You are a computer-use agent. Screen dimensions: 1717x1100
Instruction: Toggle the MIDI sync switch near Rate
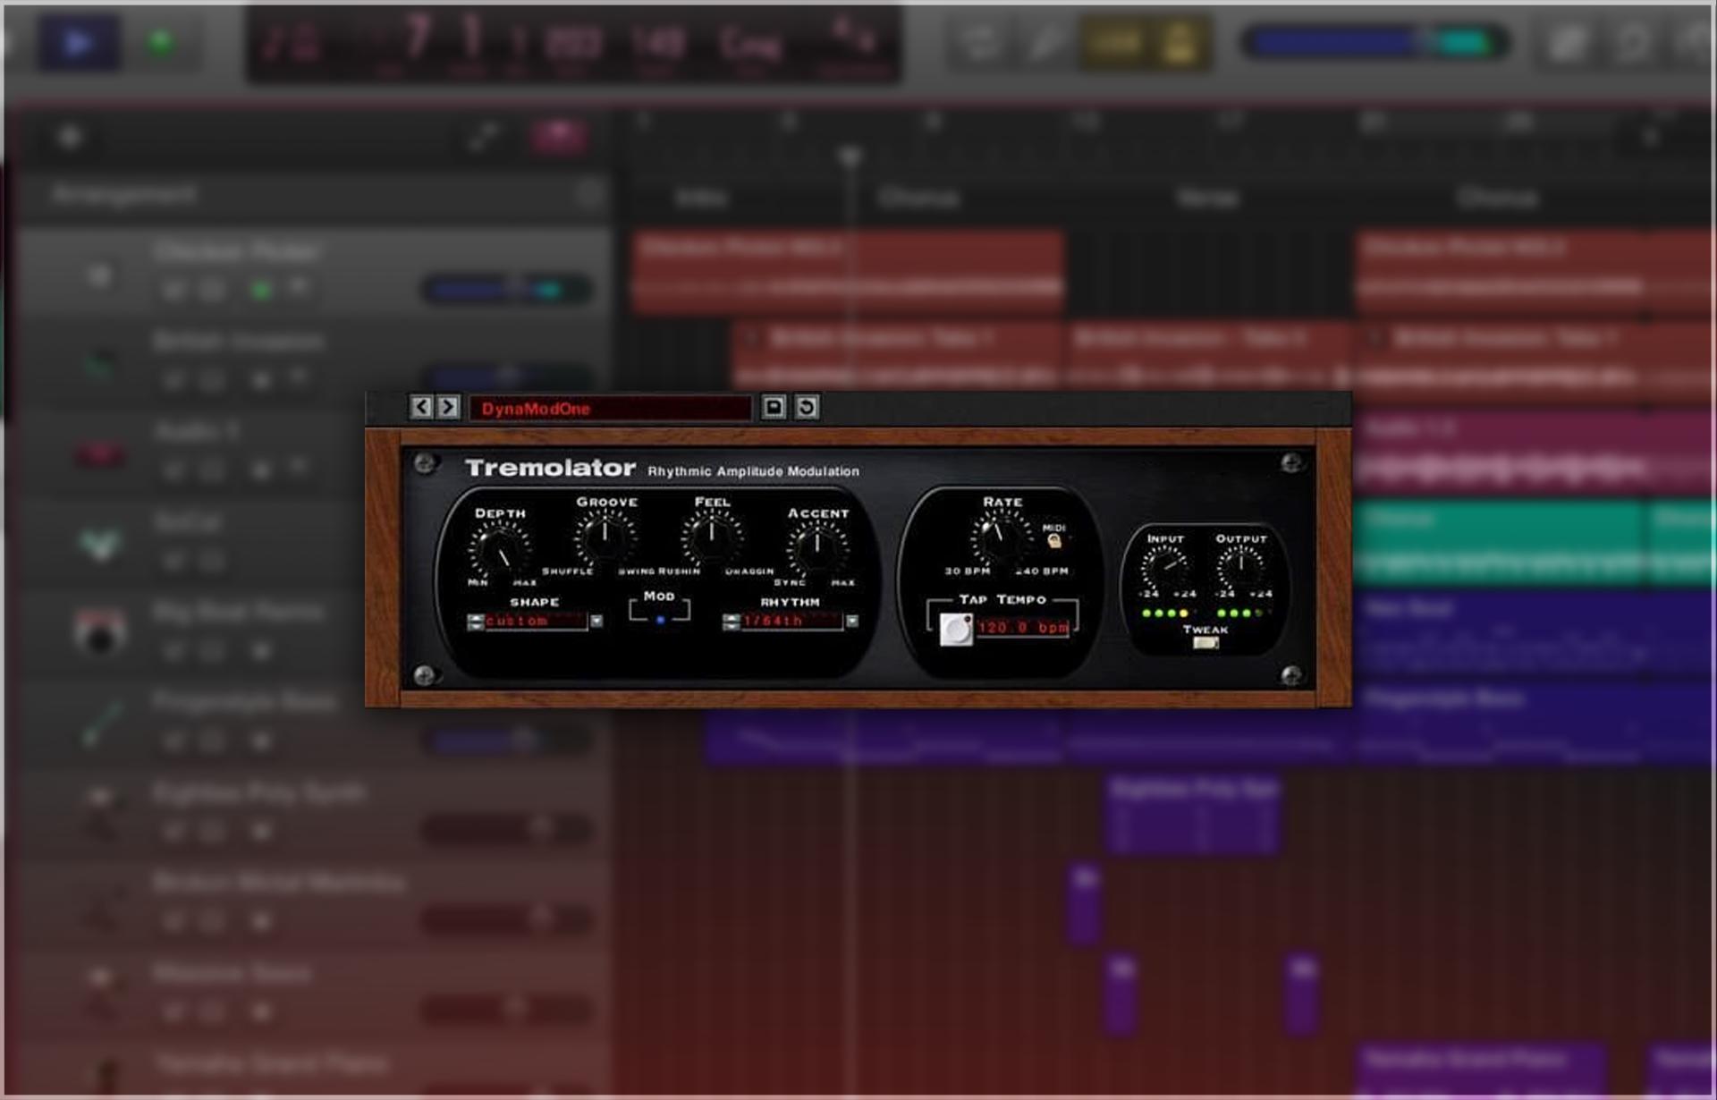tap(1054, 540)
